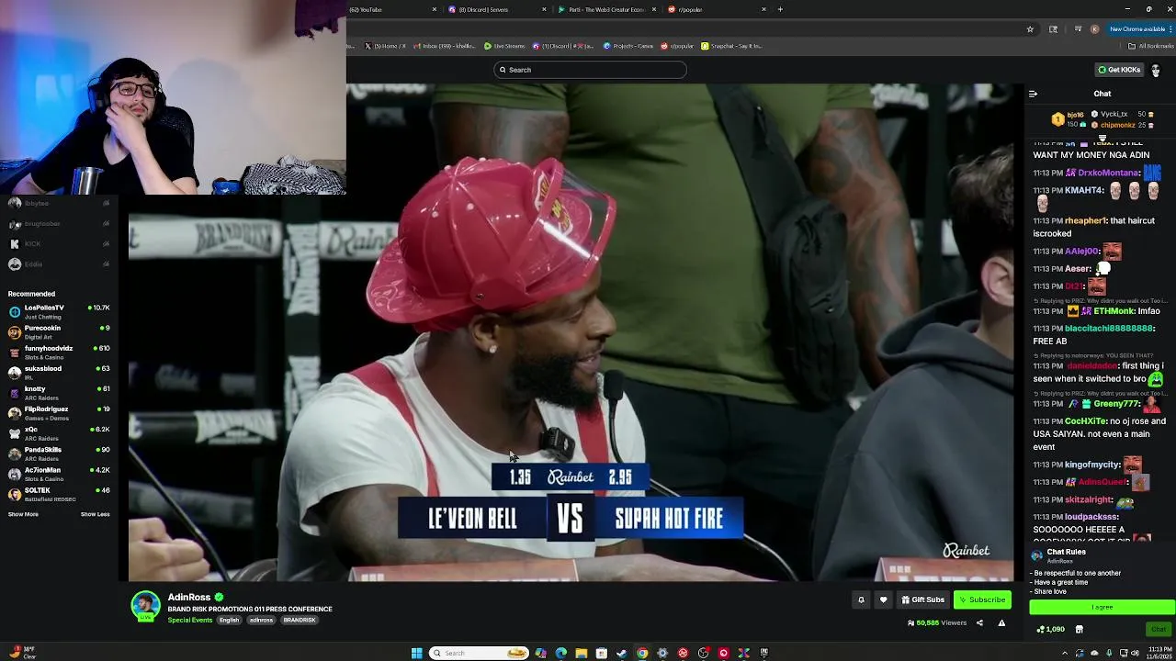Bookmark this page with the star icon
Viewport: 1176px width, 661px height.
(x=1030, y=29)
